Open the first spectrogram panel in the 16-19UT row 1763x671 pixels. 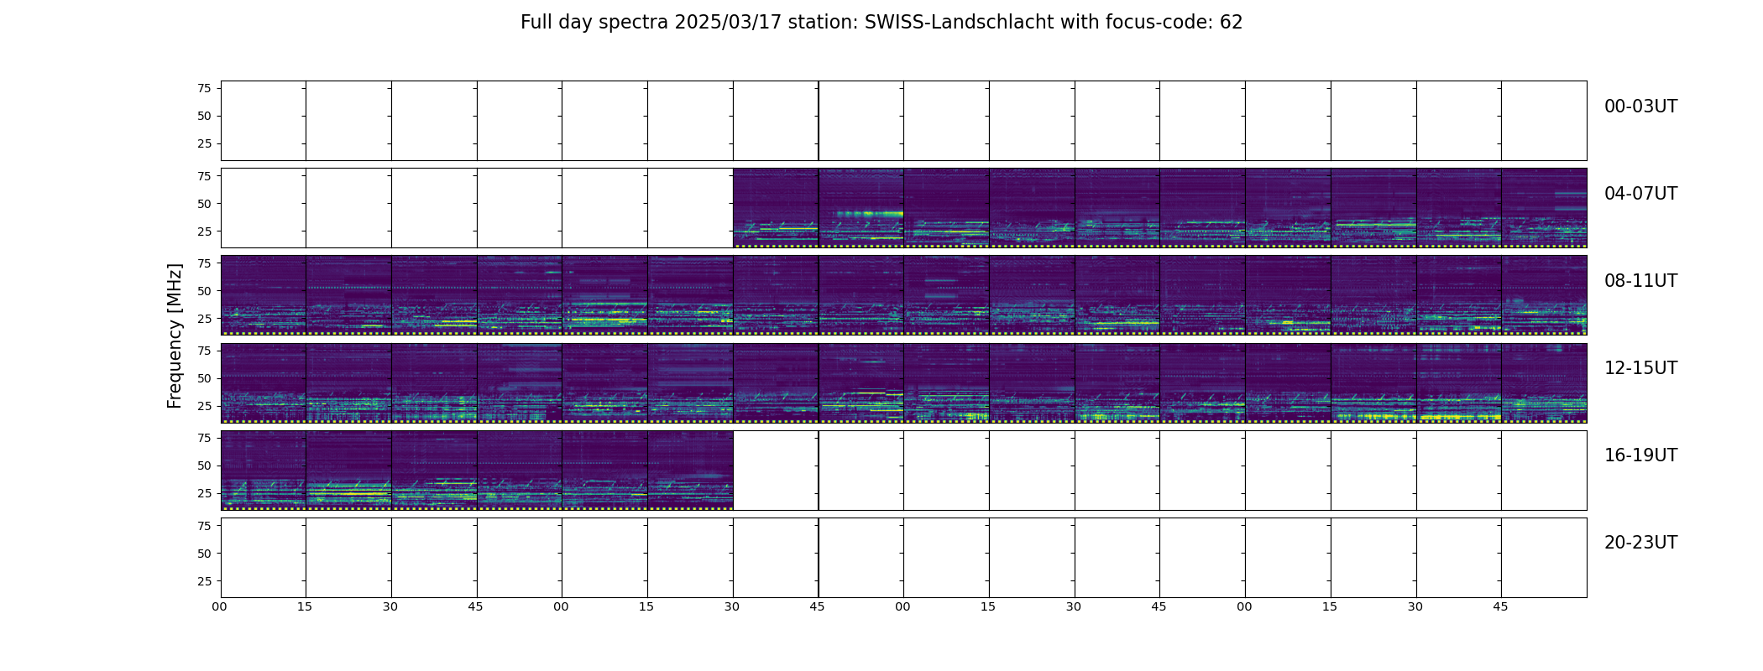point(264,470)
